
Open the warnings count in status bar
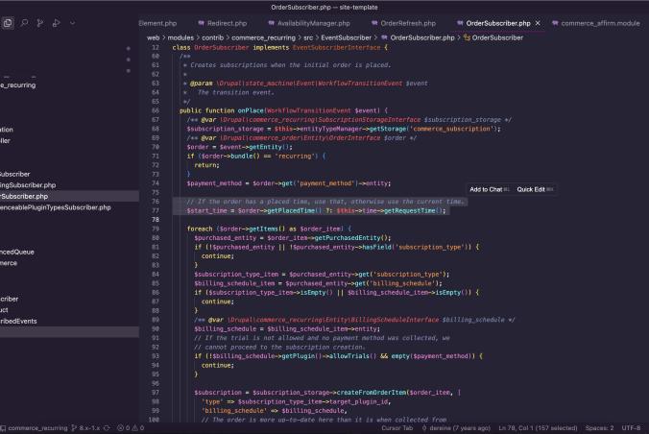coord(138,428)
